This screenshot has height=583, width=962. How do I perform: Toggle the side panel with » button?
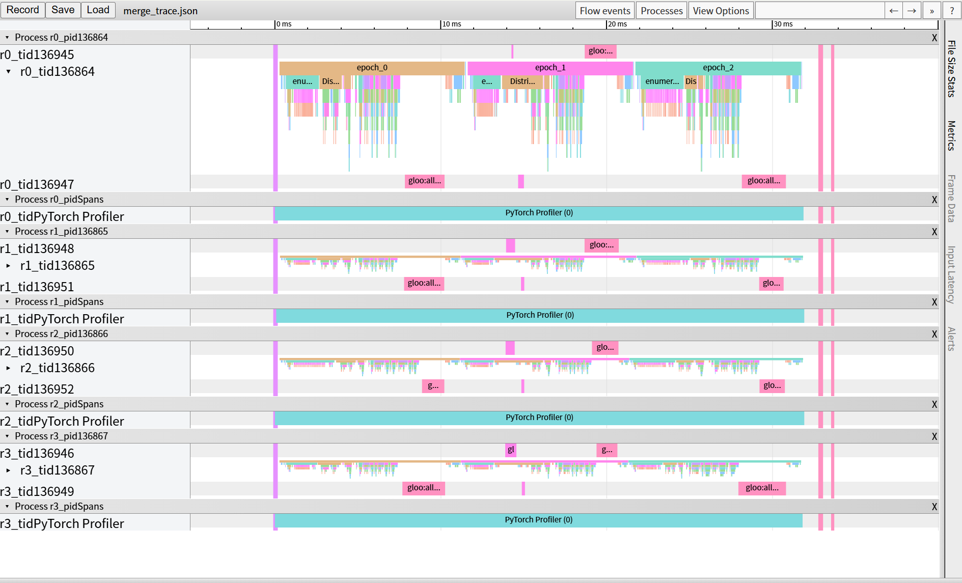[x=932, y=11]
